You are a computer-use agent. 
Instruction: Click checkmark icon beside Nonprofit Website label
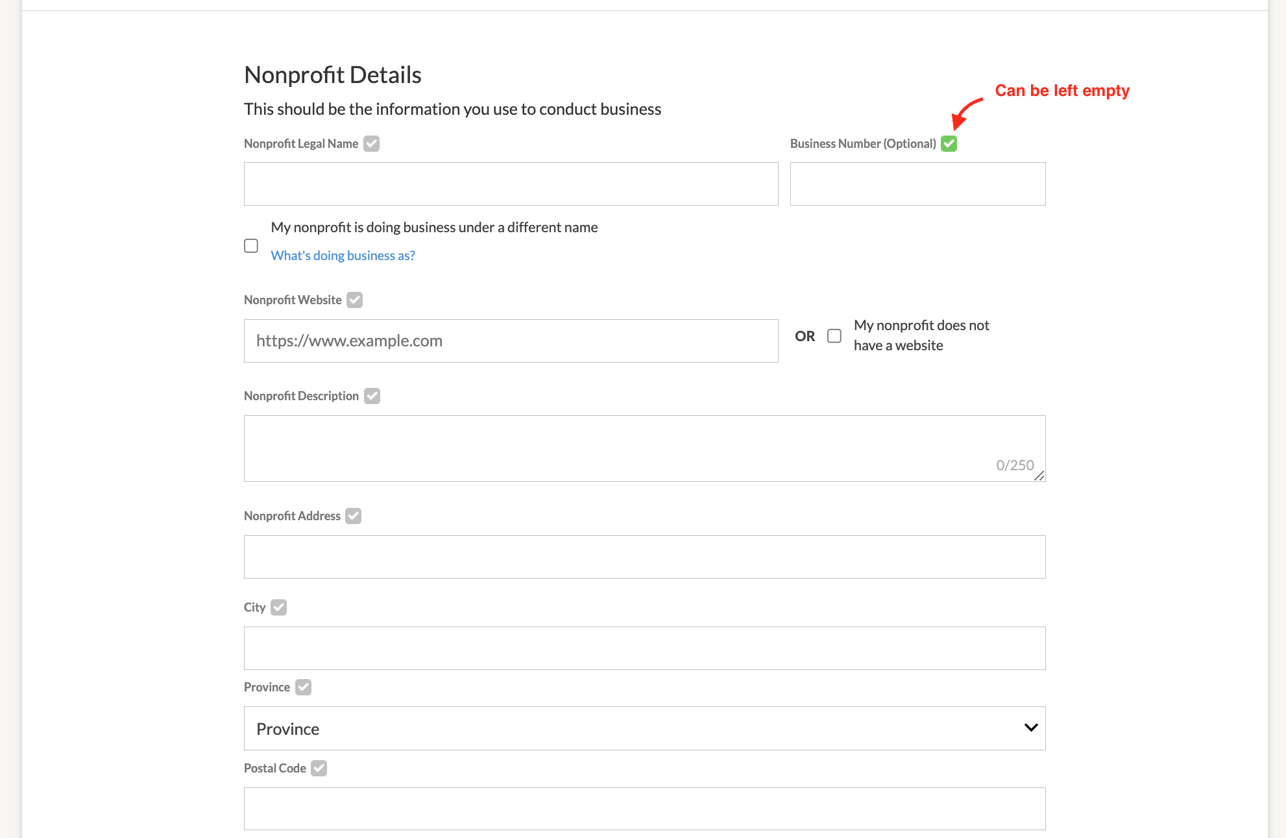(x=354, y=300)
